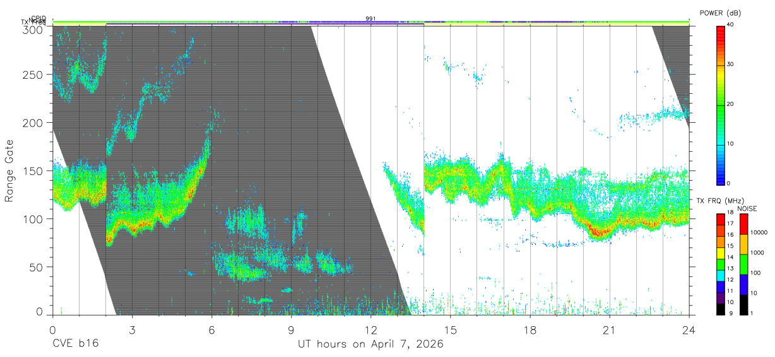Click the 21 UT hour axis label

coord(609,329)
